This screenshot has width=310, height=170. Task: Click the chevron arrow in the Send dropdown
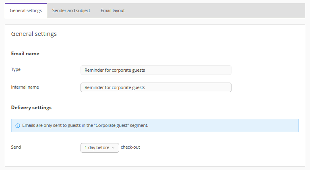click(x=113, y=148)
